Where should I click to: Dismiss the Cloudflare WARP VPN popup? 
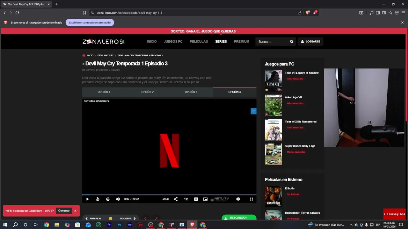(75, 211)
